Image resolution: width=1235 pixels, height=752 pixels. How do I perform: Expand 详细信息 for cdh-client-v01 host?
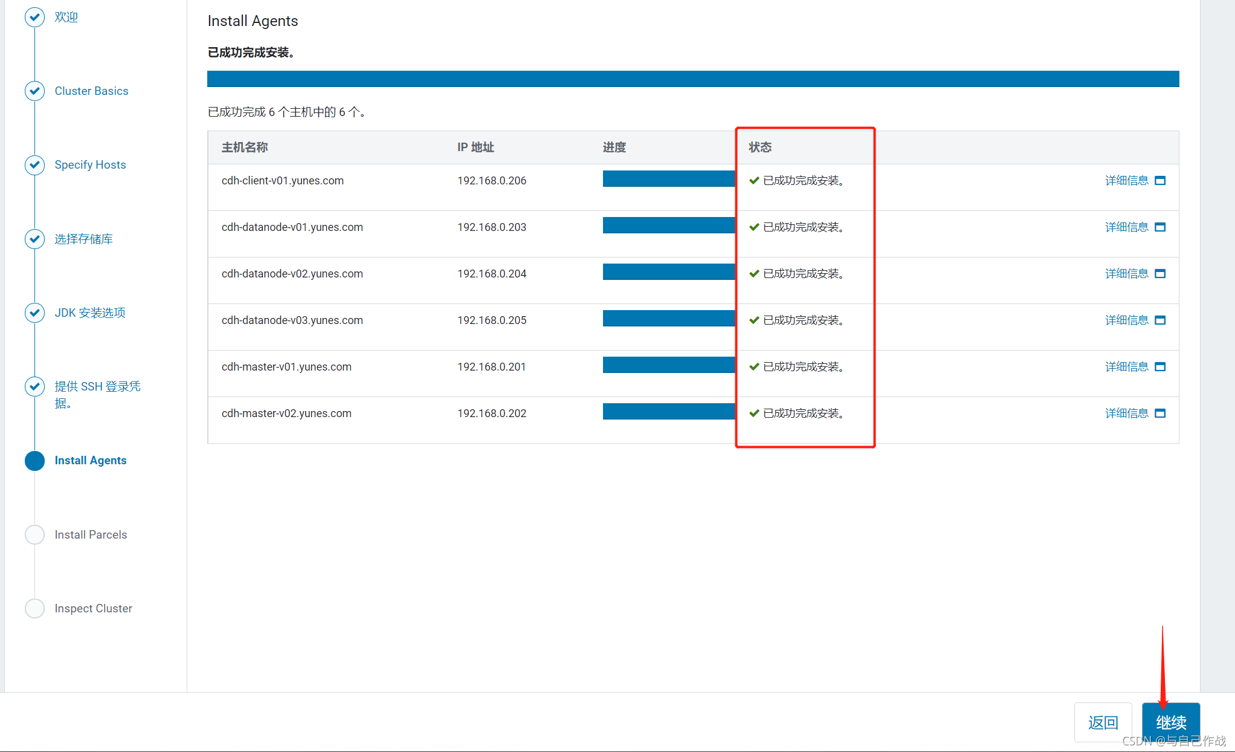point(1126,181)
